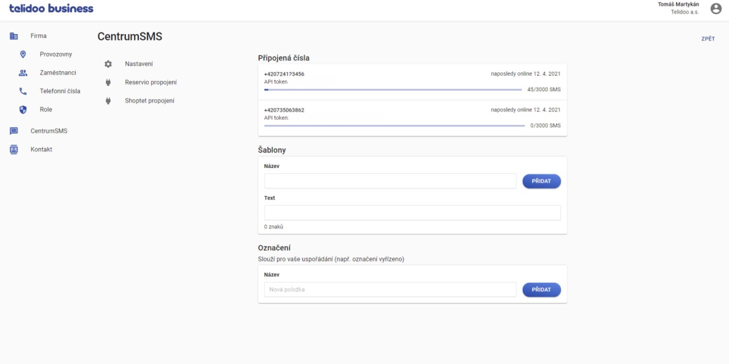Viewport: 729px width, 364px height.
Task: Open Role section
Action: pos(46,110)
